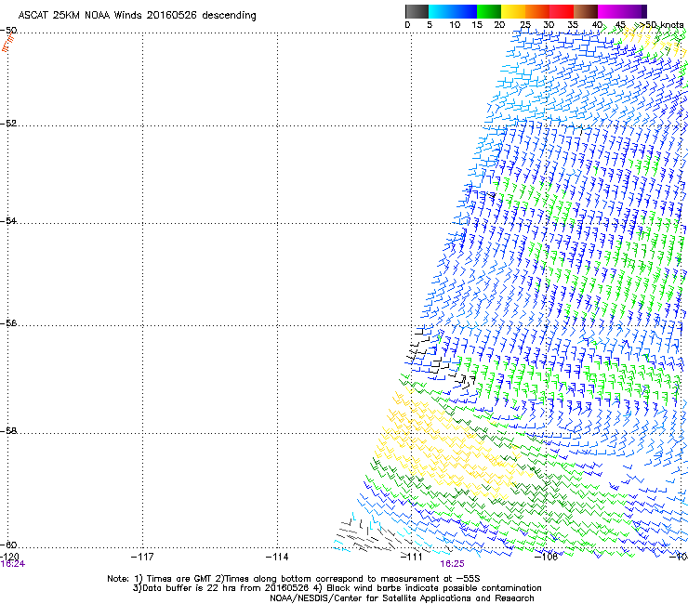
Task: Click the "-52" latitude axis label
Action: click(x=8, y=124)
